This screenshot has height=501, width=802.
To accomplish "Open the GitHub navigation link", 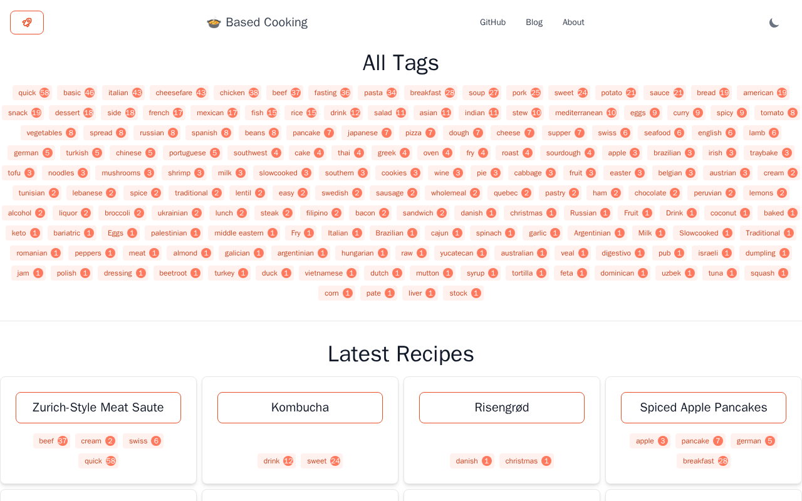I will [492, 23].
